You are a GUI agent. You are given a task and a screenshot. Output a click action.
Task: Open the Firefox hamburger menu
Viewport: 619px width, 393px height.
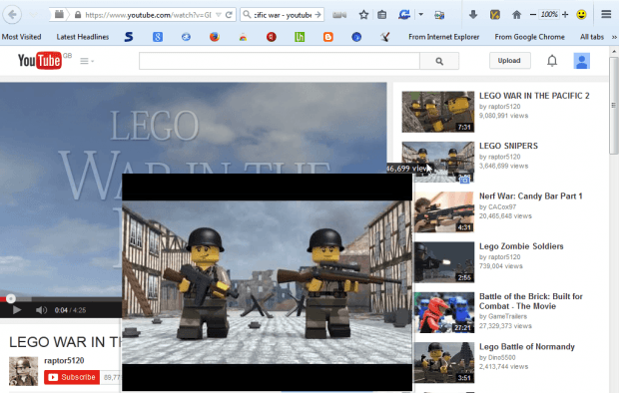click(606, 15)
